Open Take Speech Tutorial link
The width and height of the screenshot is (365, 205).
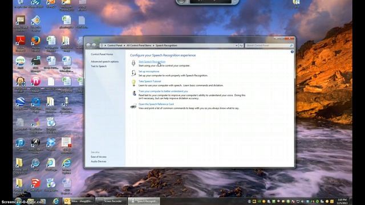tap(149, 81)
